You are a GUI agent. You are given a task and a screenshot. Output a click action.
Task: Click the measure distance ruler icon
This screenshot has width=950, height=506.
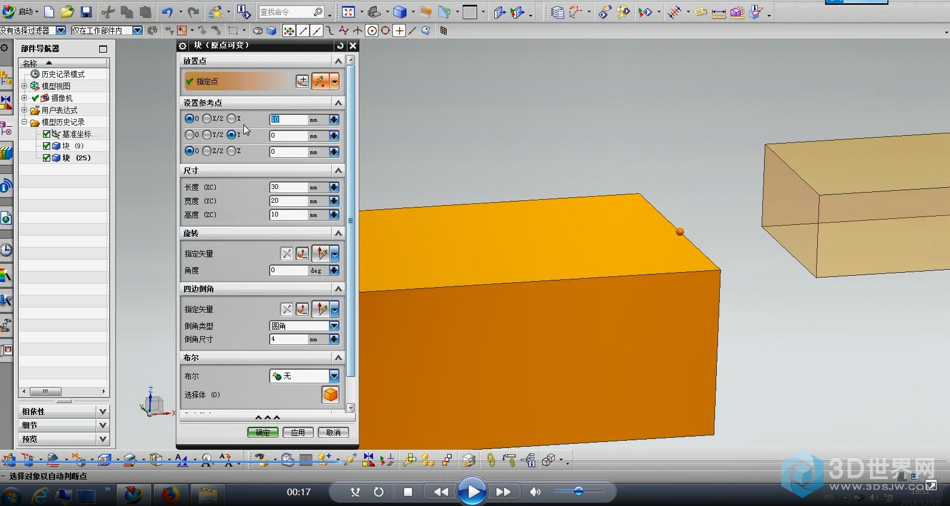(x=719, y=13)
